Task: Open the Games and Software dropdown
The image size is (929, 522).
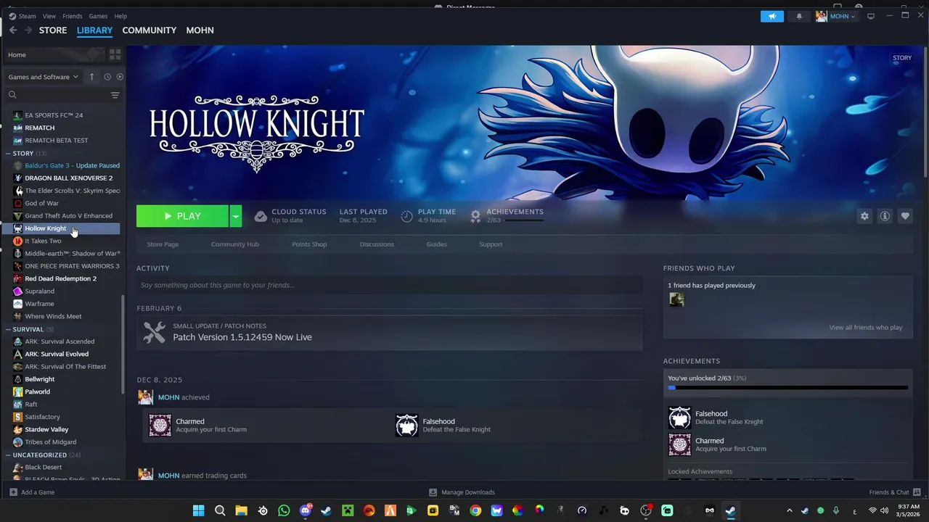Action: coord(43,77)
